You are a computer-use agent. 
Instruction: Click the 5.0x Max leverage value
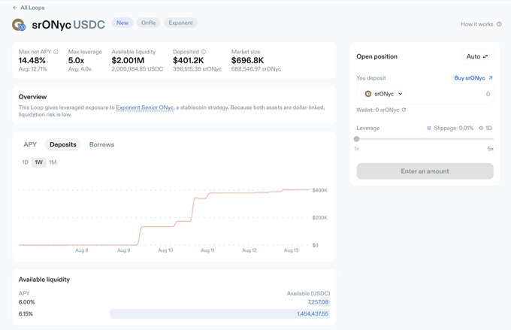(x=76, y=60)
